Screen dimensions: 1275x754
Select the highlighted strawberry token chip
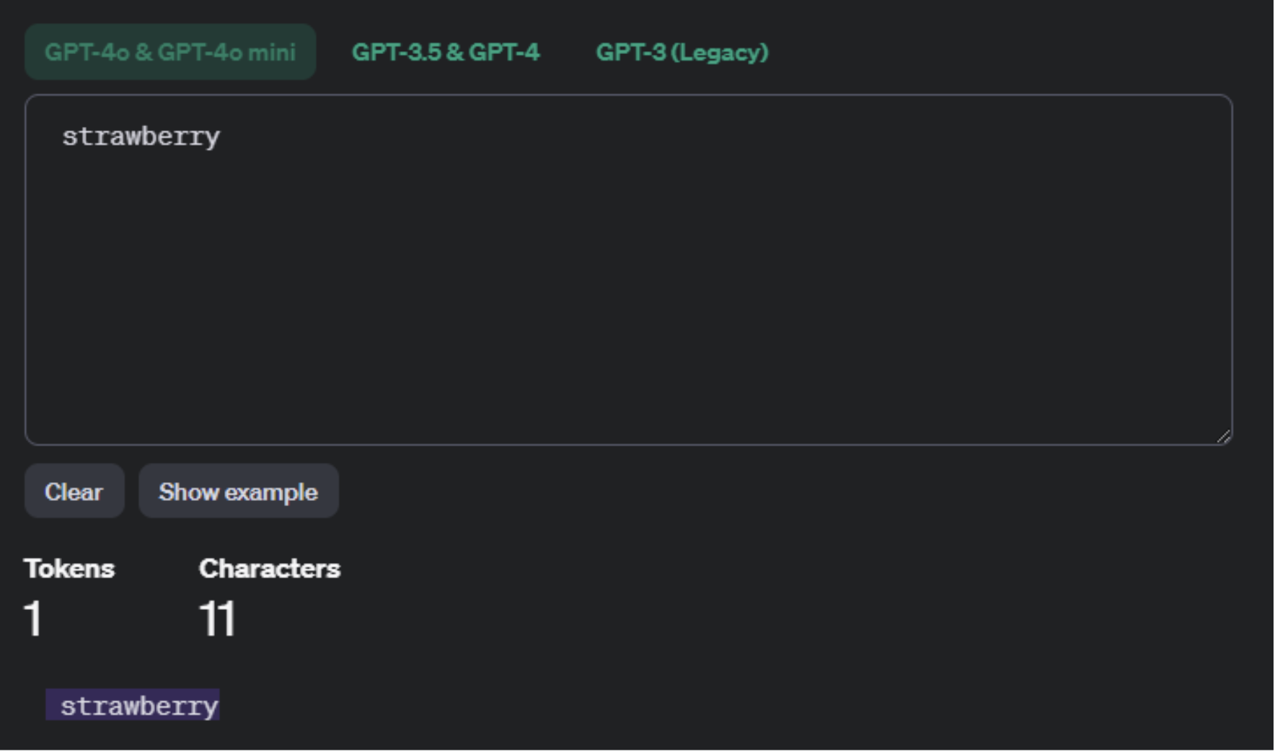click(x=133, y=705)
